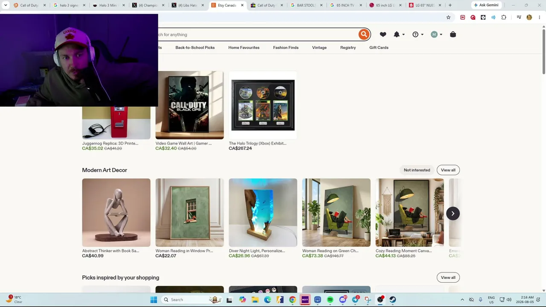Open the Chrome extensions puzzle icon
The image size is (546, 307).
point(504,17)
